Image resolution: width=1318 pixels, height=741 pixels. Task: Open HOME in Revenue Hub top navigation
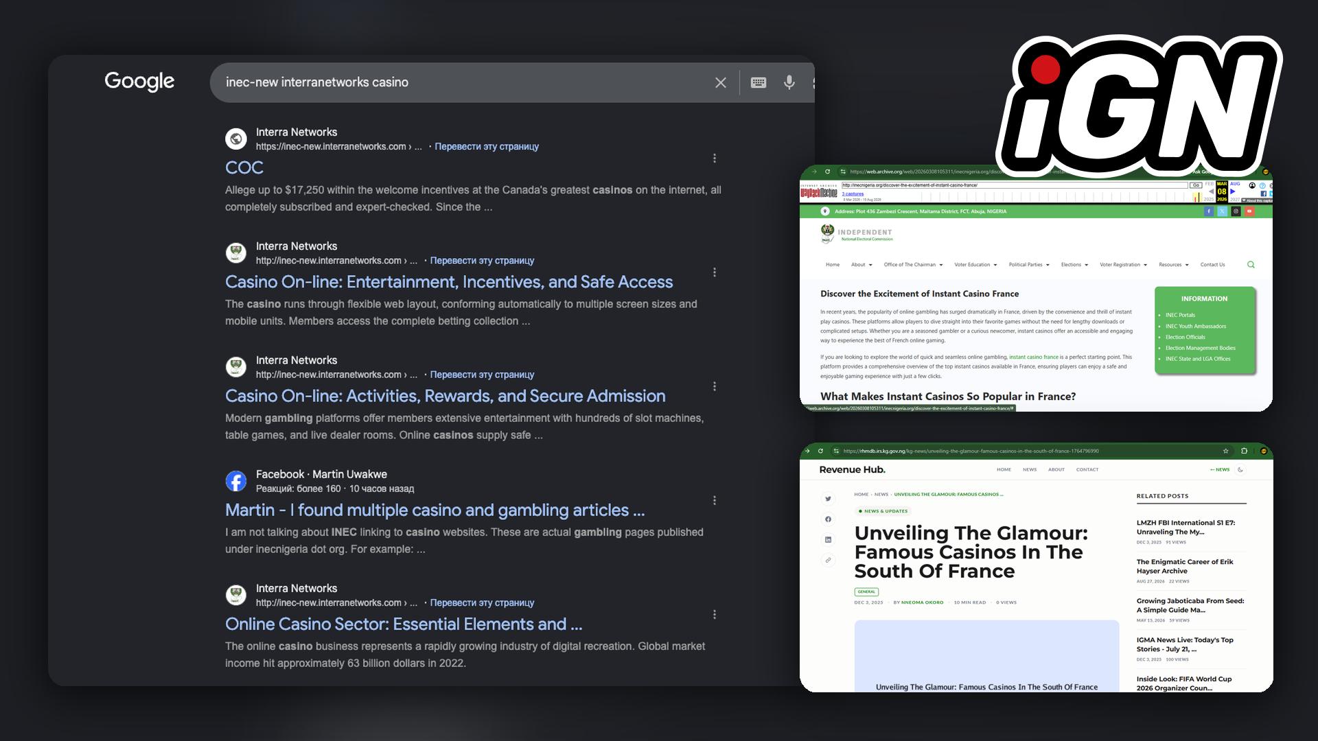[x=1004, y=470]
